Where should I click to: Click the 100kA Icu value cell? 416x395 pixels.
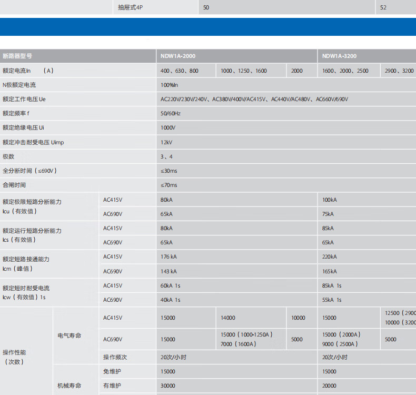pyautogui.click(x=330, y=200)
